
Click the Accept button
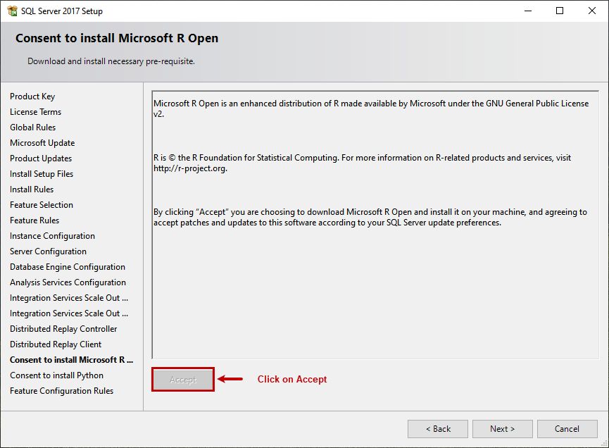(183, 379)
